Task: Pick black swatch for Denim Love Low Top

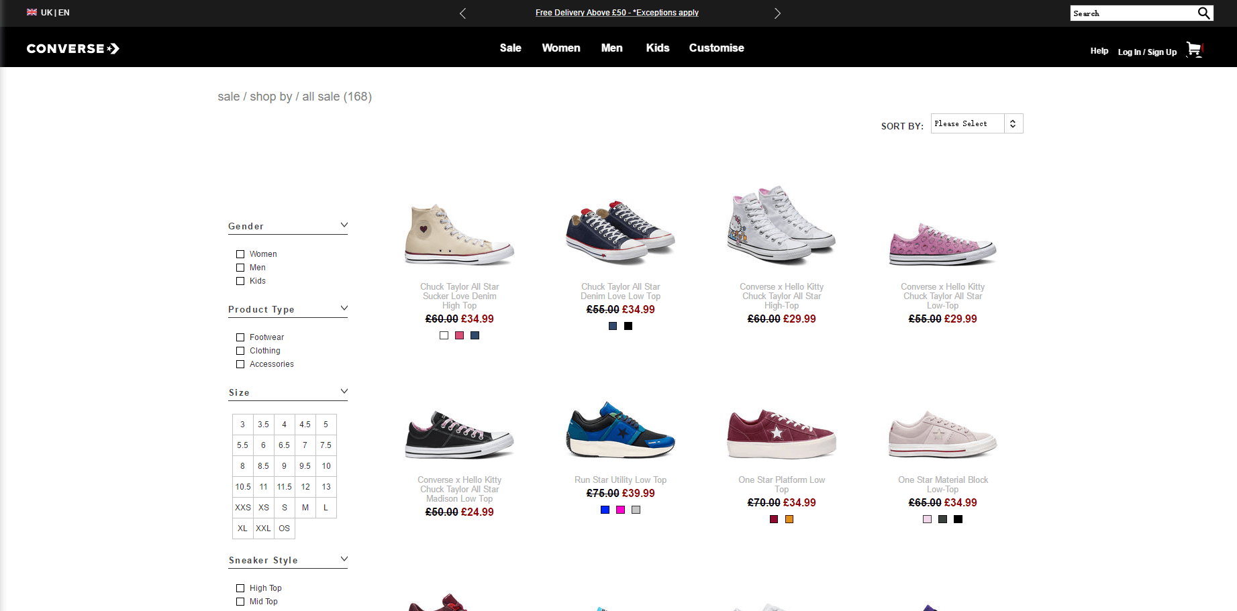Action: click(628, 326)
